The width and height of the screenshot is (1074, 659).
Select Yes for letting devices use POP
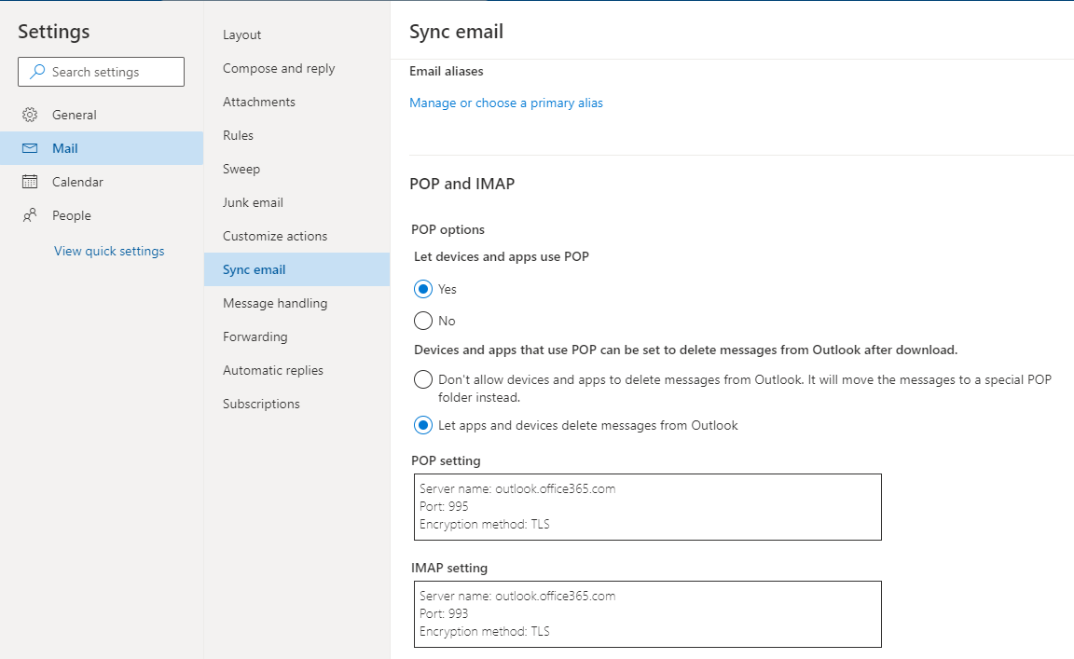click(x=423, y=289)
